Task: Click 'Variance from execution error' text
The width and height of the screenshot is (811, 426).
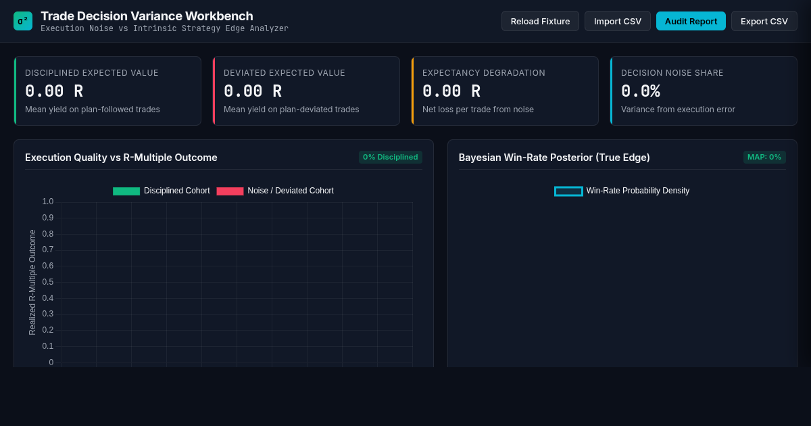Action: (x=678, y=110)
